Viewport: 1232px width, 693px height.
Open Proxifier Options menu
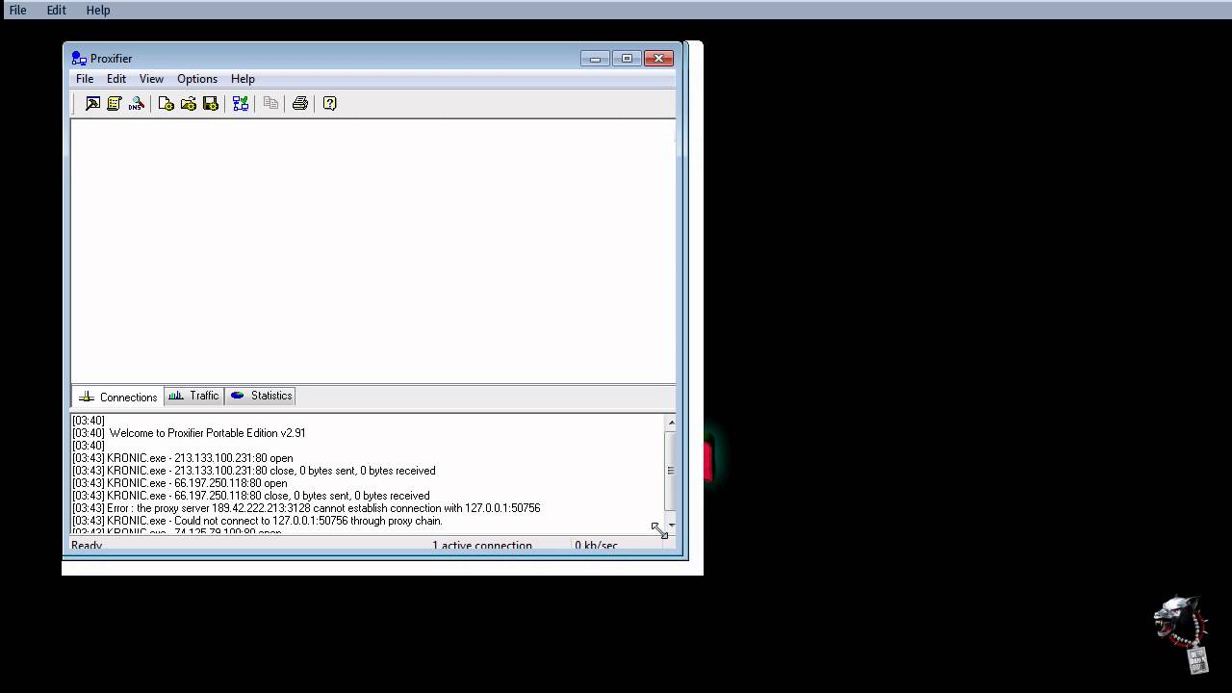coord(197,79)
